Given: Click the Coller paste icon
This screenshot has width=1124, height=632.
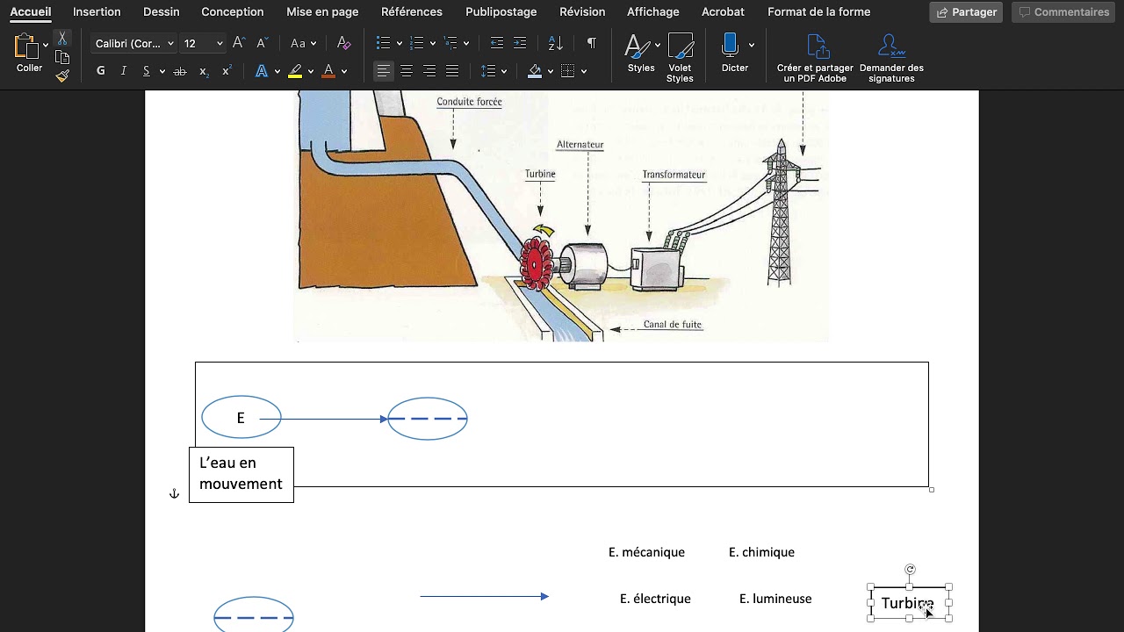Looking at the screenshot, I should 26,46.
